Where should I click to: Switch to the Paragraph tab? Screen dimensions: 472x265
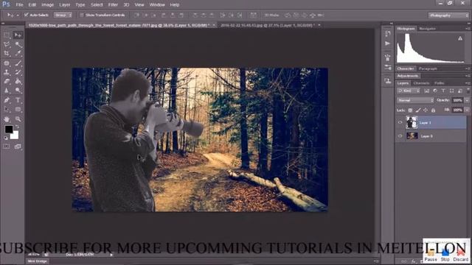pos(428,68)
